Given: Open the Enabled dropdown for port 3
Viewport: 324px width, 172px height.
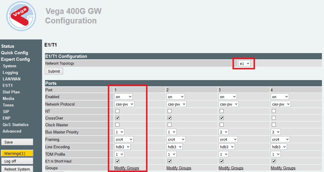Looking at the screenshot, I should click(x=228, y=97).
